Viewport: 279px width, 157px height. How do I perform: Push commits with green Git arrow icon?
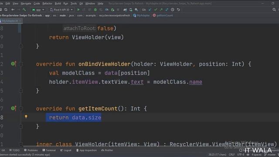161,10
